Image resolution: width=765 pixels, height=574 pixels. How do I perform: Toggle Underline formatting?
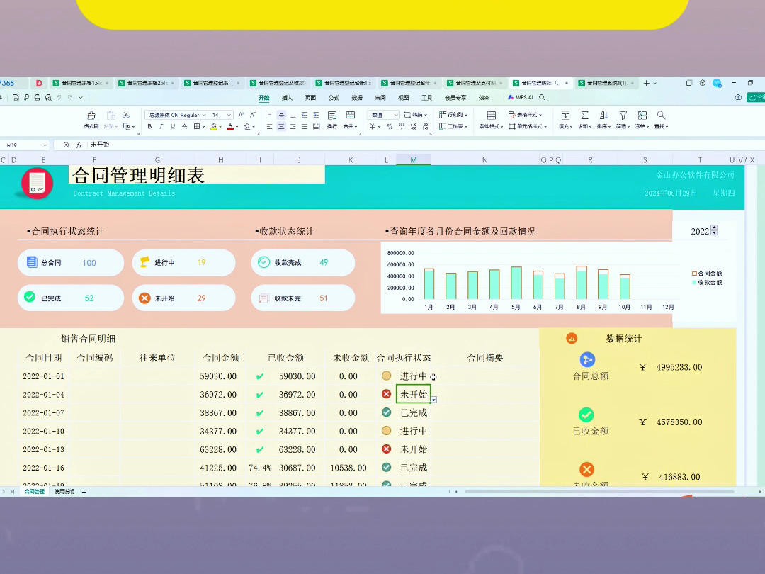(173, 126)
